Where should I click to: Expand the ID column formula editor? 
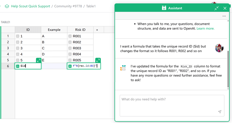pyautogui.click(x=39, y=60)
